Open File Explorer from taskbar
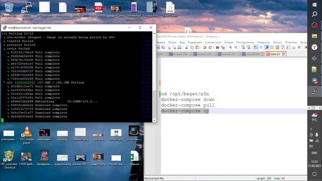322x181 pixels. tap(314, 36)
